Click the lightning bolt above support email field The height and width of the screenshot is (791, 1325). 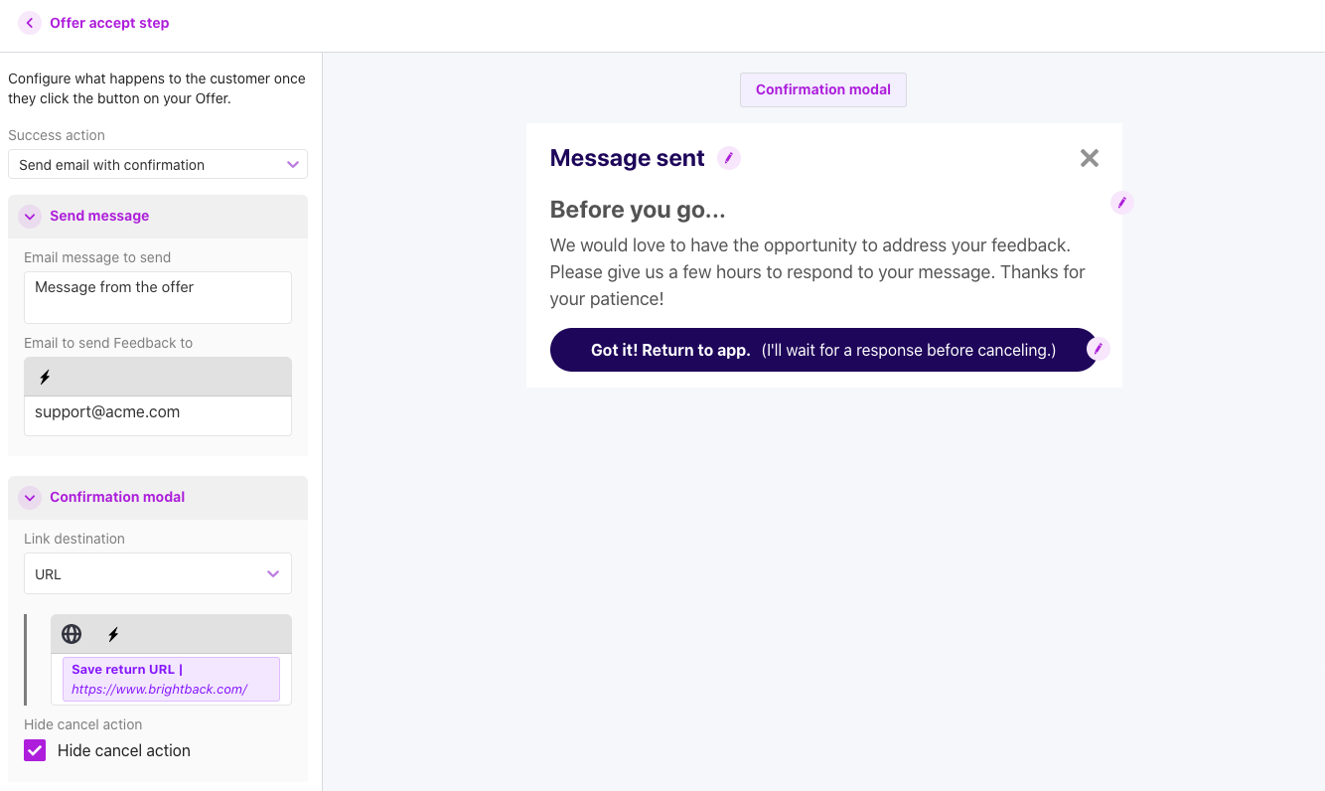[x=45, y=378]
